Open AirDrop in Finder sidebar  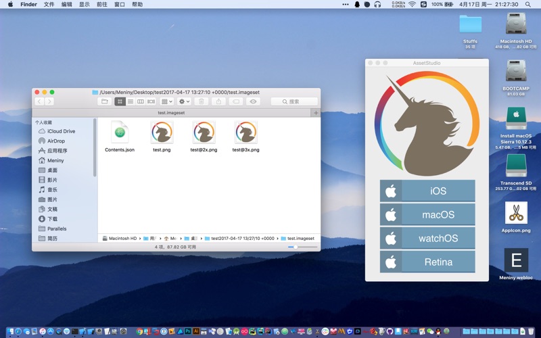pyautogui.click(x=56, y=141)
